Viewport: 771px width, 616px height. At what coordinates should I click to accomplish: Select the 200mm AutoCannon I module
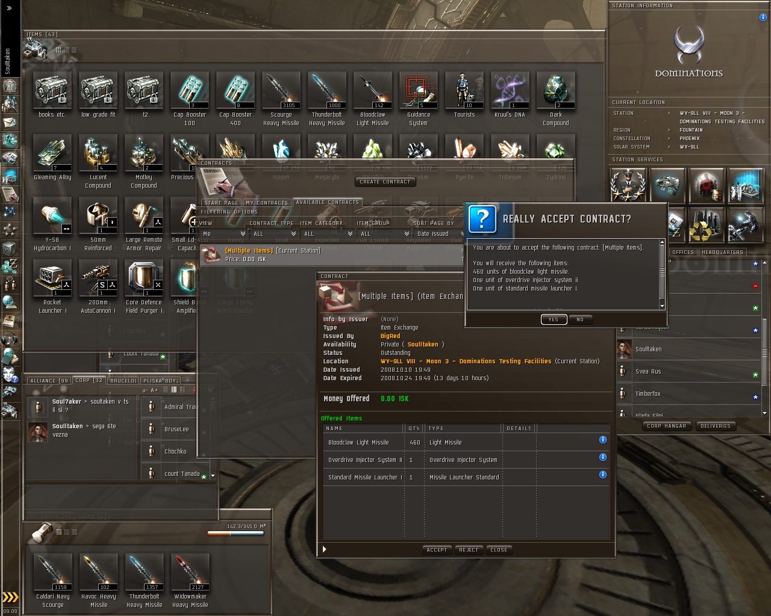click(x=98, y=286)
